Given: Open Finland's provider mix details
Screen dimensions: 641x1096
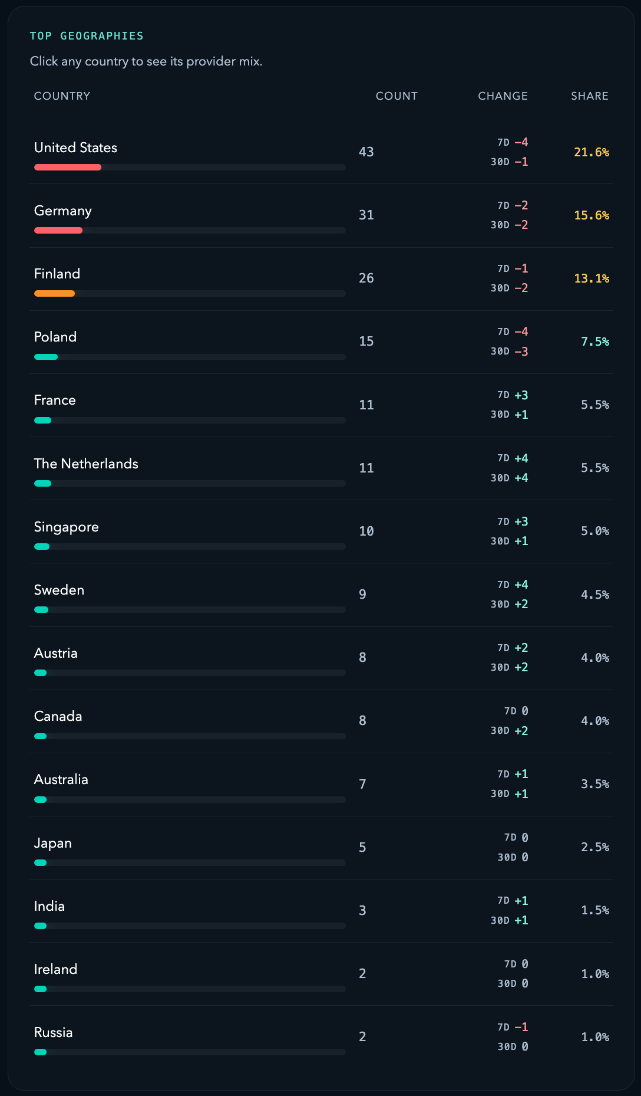Looking at the screenshot, I should coord(57,274).
